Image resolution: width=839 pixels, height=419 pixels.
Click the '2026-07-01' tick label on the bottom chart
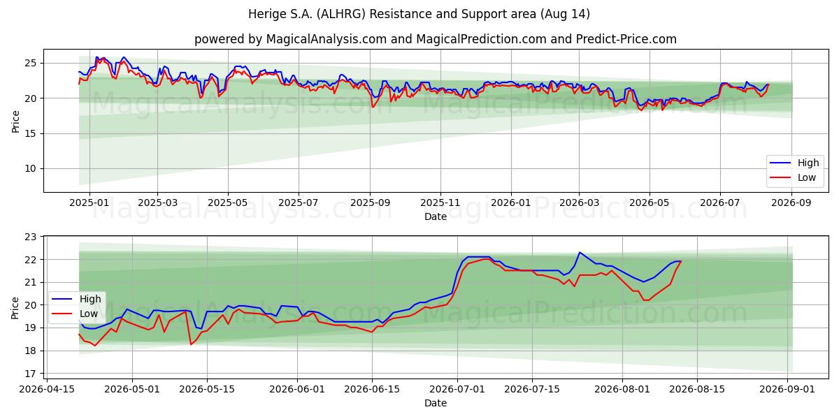click(x=457, y=390)
